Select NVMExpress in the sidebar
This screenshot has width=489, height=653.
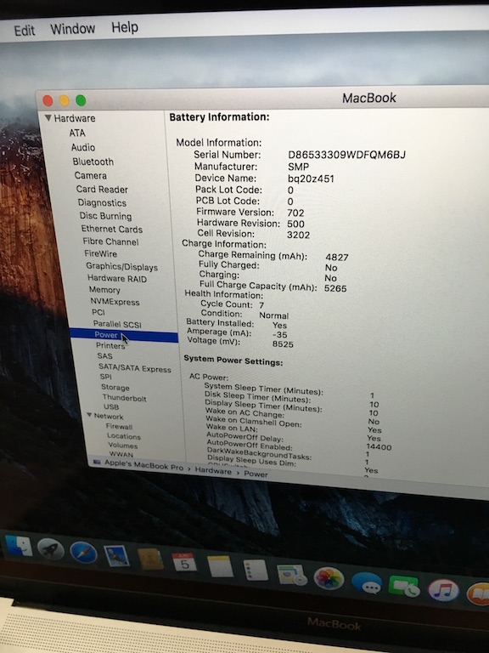coord(115,302)
